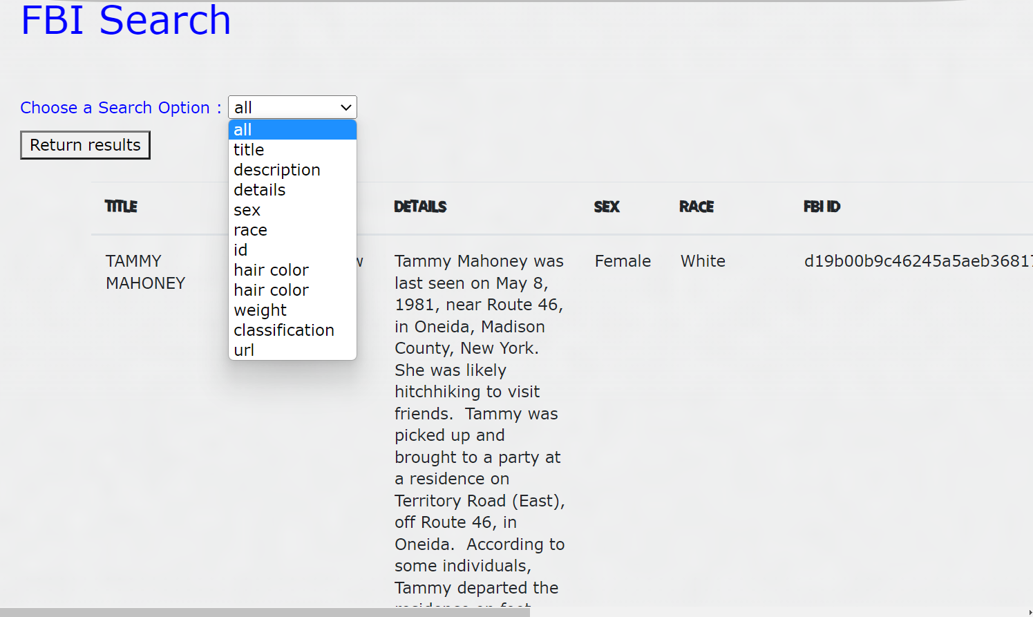
Task: Select 'sex' search option
Action: coord(292,210)
